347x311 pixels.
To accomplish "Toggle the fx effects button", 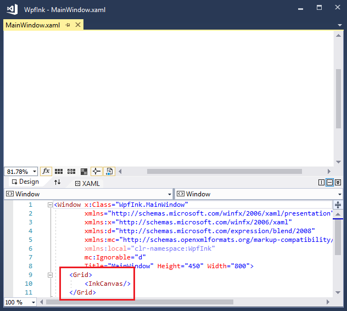I will (x=46, y=171).
